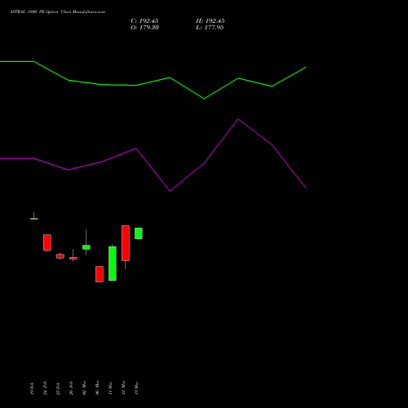Select the small red candlestick above 25 Mar Feb label 25
408x408 pixels.
(60, 256)
